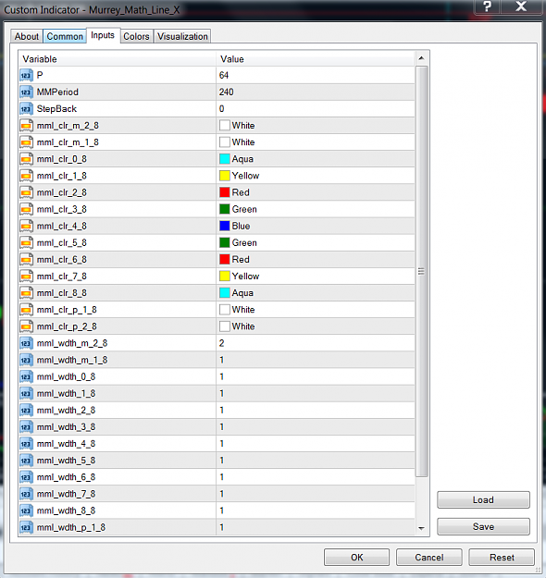Click the Variable column header
Viewport: 546px width, 578px height.
[x=117, y=59]
